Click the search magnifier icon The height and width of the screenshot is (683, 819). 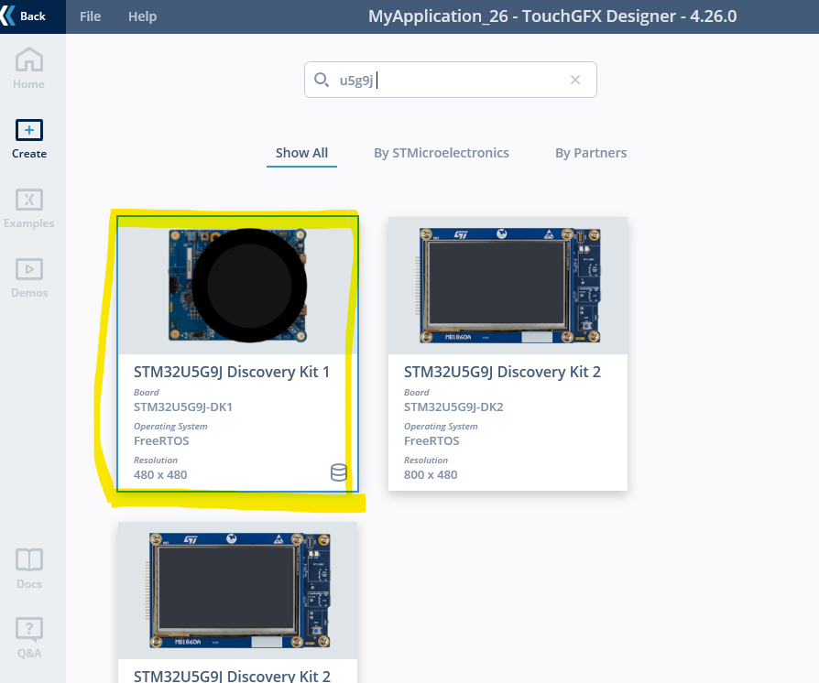(322, 80)
